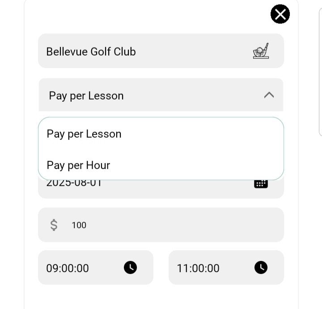This screenshot has width=322, height=309.
Task: Select the Pay per Hour option
Action: 78,165
